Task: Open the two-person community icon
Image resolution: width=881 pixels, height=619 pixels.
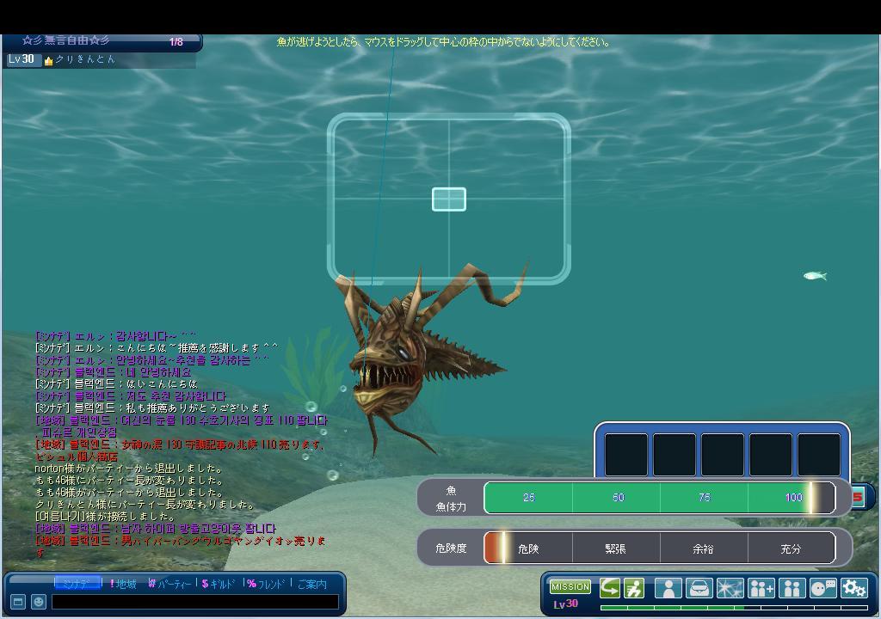Action: coord(792,588)
